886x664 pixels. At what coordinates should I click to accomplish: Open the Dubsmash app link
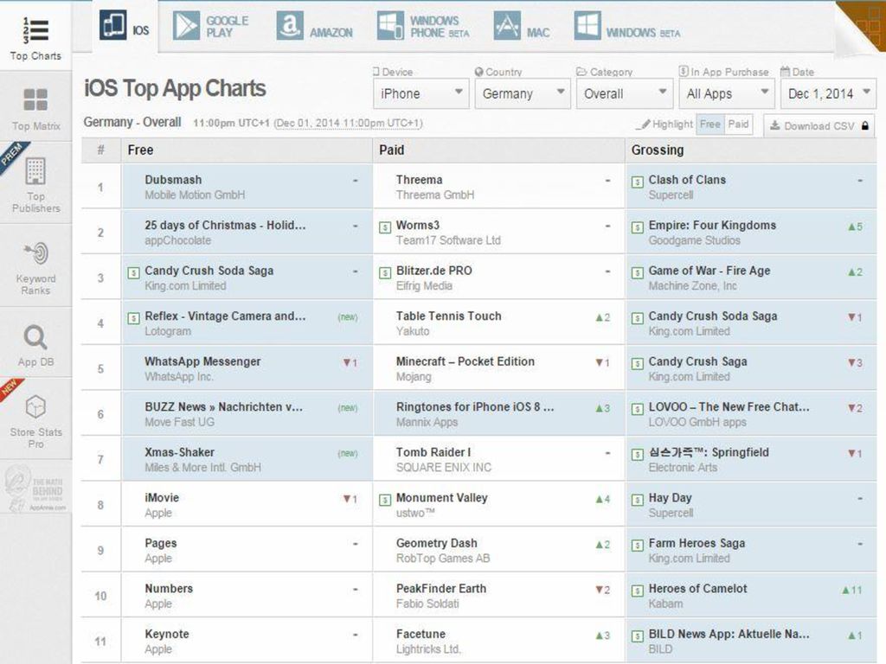tap(173, 180)
